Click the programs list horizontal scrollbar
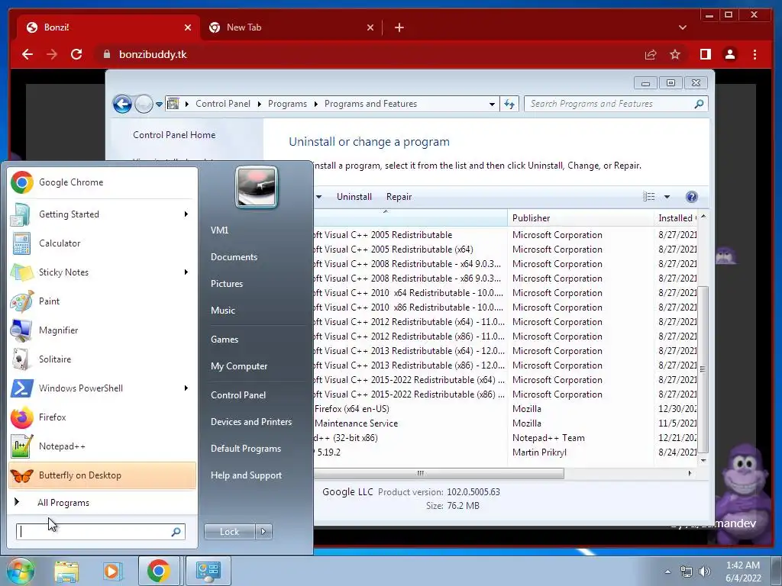This screenshot has height=586, width=782. tap(438, 473)
